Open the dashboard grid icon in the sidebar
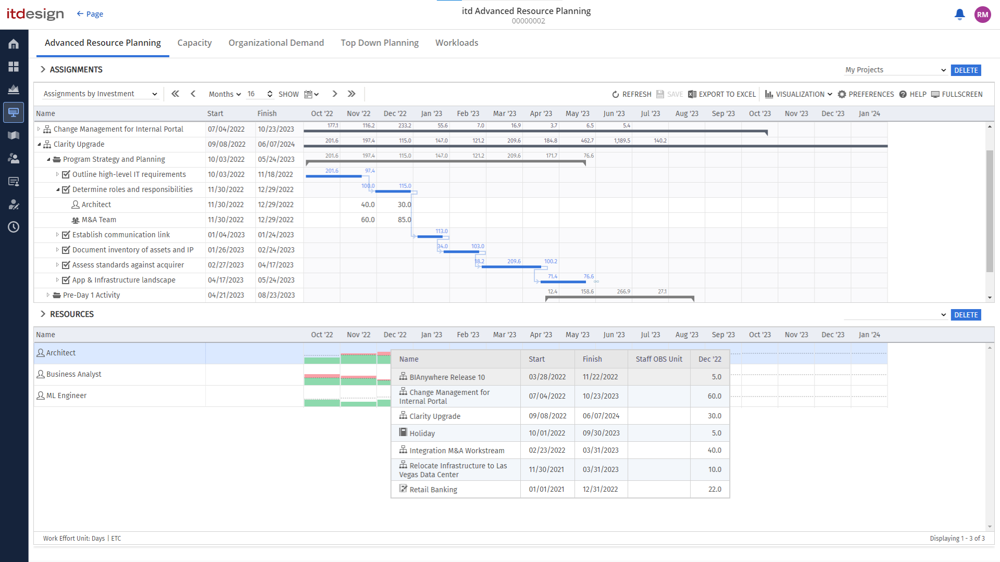1000x562 pixels. pyautogui.click(x=14, y=67)
